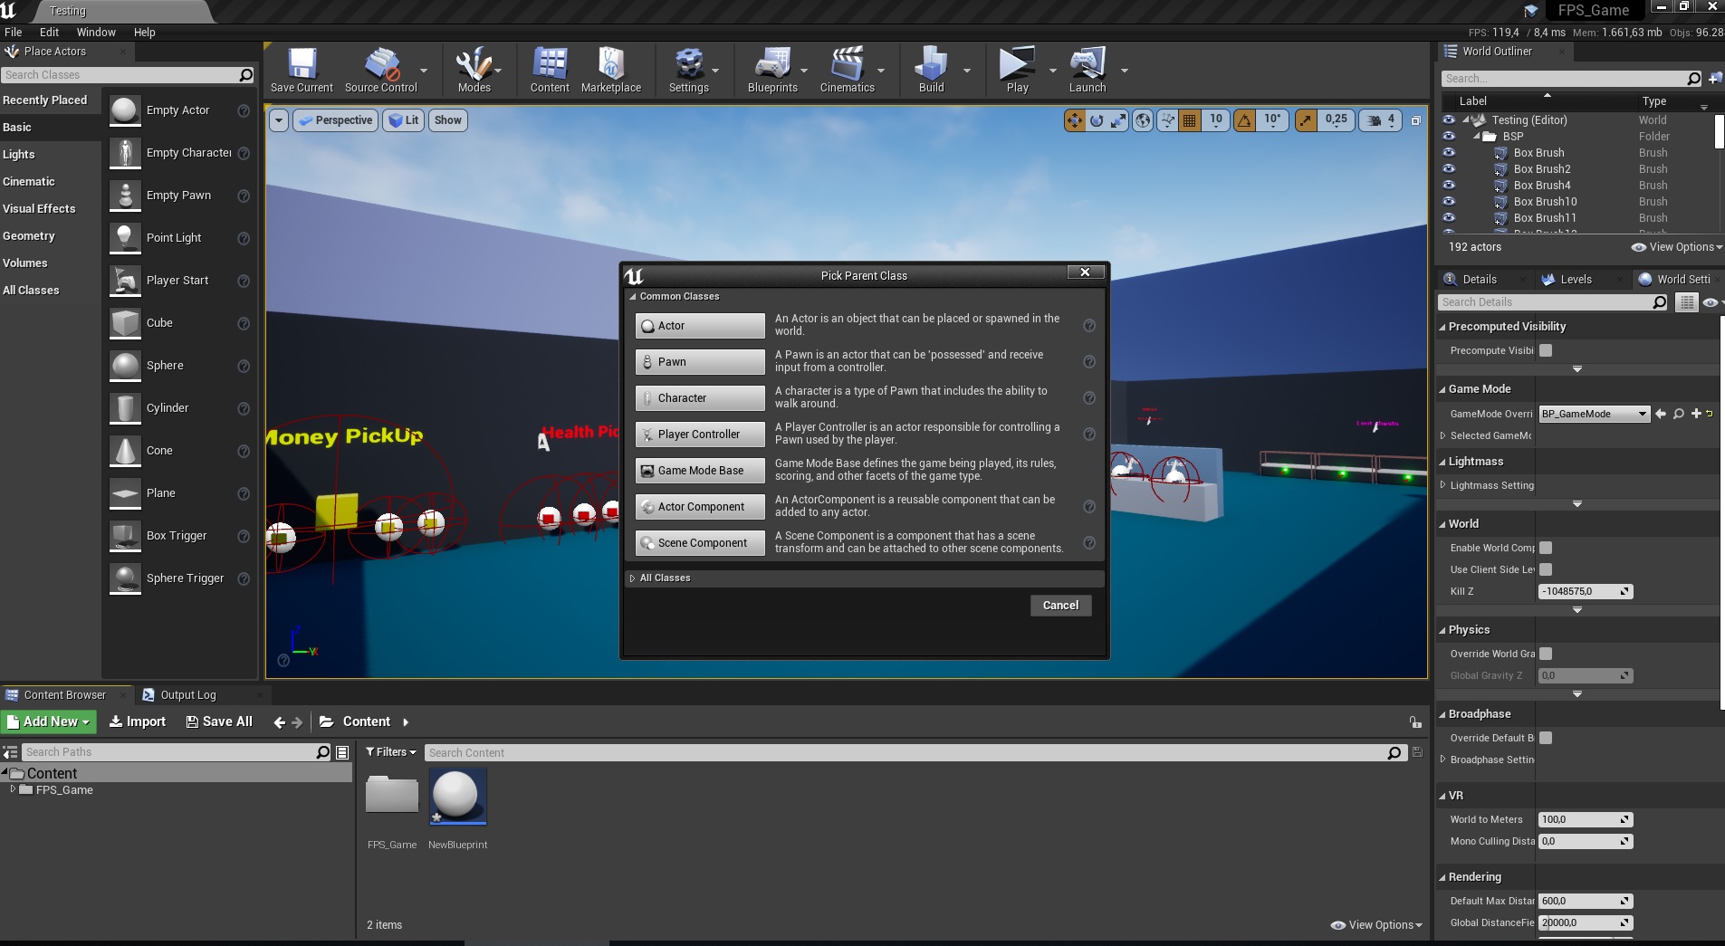
Task: Open the Edit menu
Action: coord(50,32)
